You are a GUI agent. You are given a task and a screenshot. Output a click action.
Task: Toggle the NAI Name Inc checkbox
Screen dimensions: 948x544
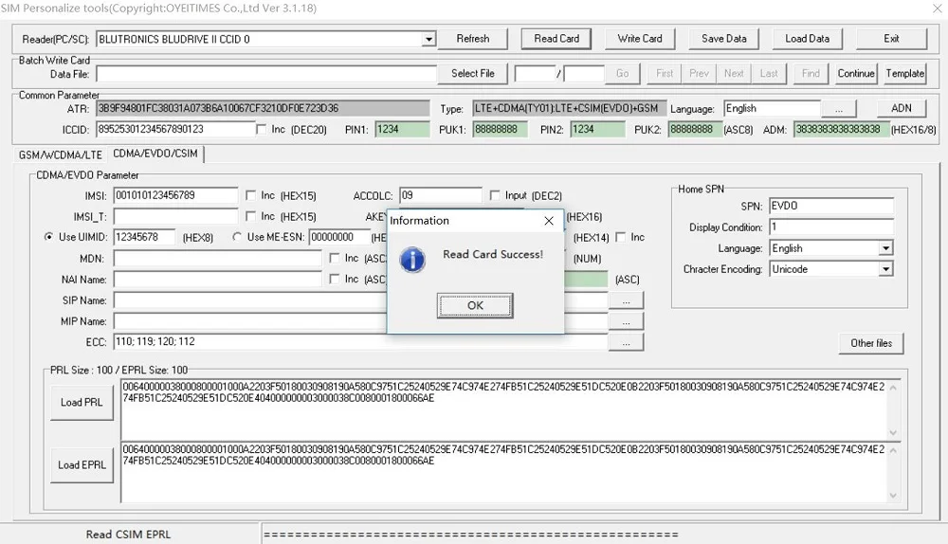tap(334, 279)
